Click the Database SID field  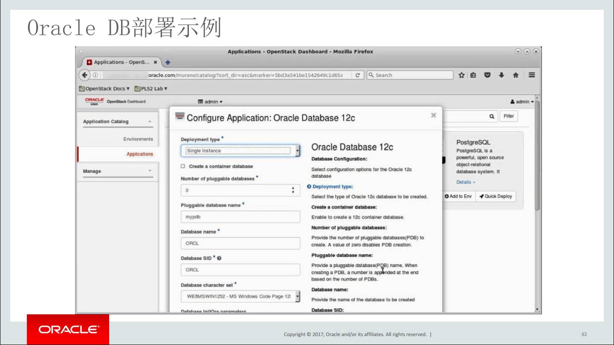(x=240, y=270)
